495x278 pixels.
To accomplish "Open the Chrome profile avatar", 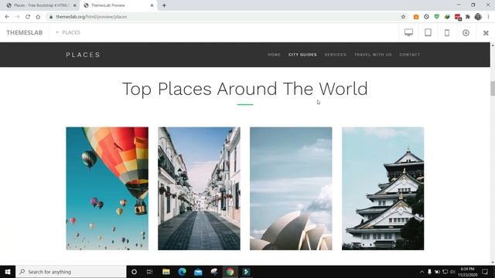I will pyautogui.click(x=478, y=17).
